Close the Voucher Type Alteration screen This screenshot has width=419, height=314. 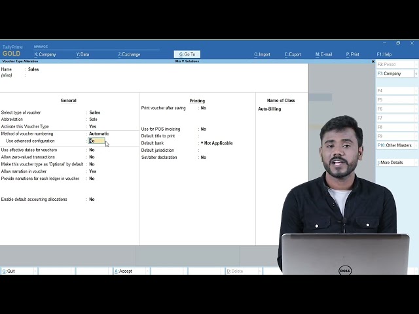tap(373, 61)
